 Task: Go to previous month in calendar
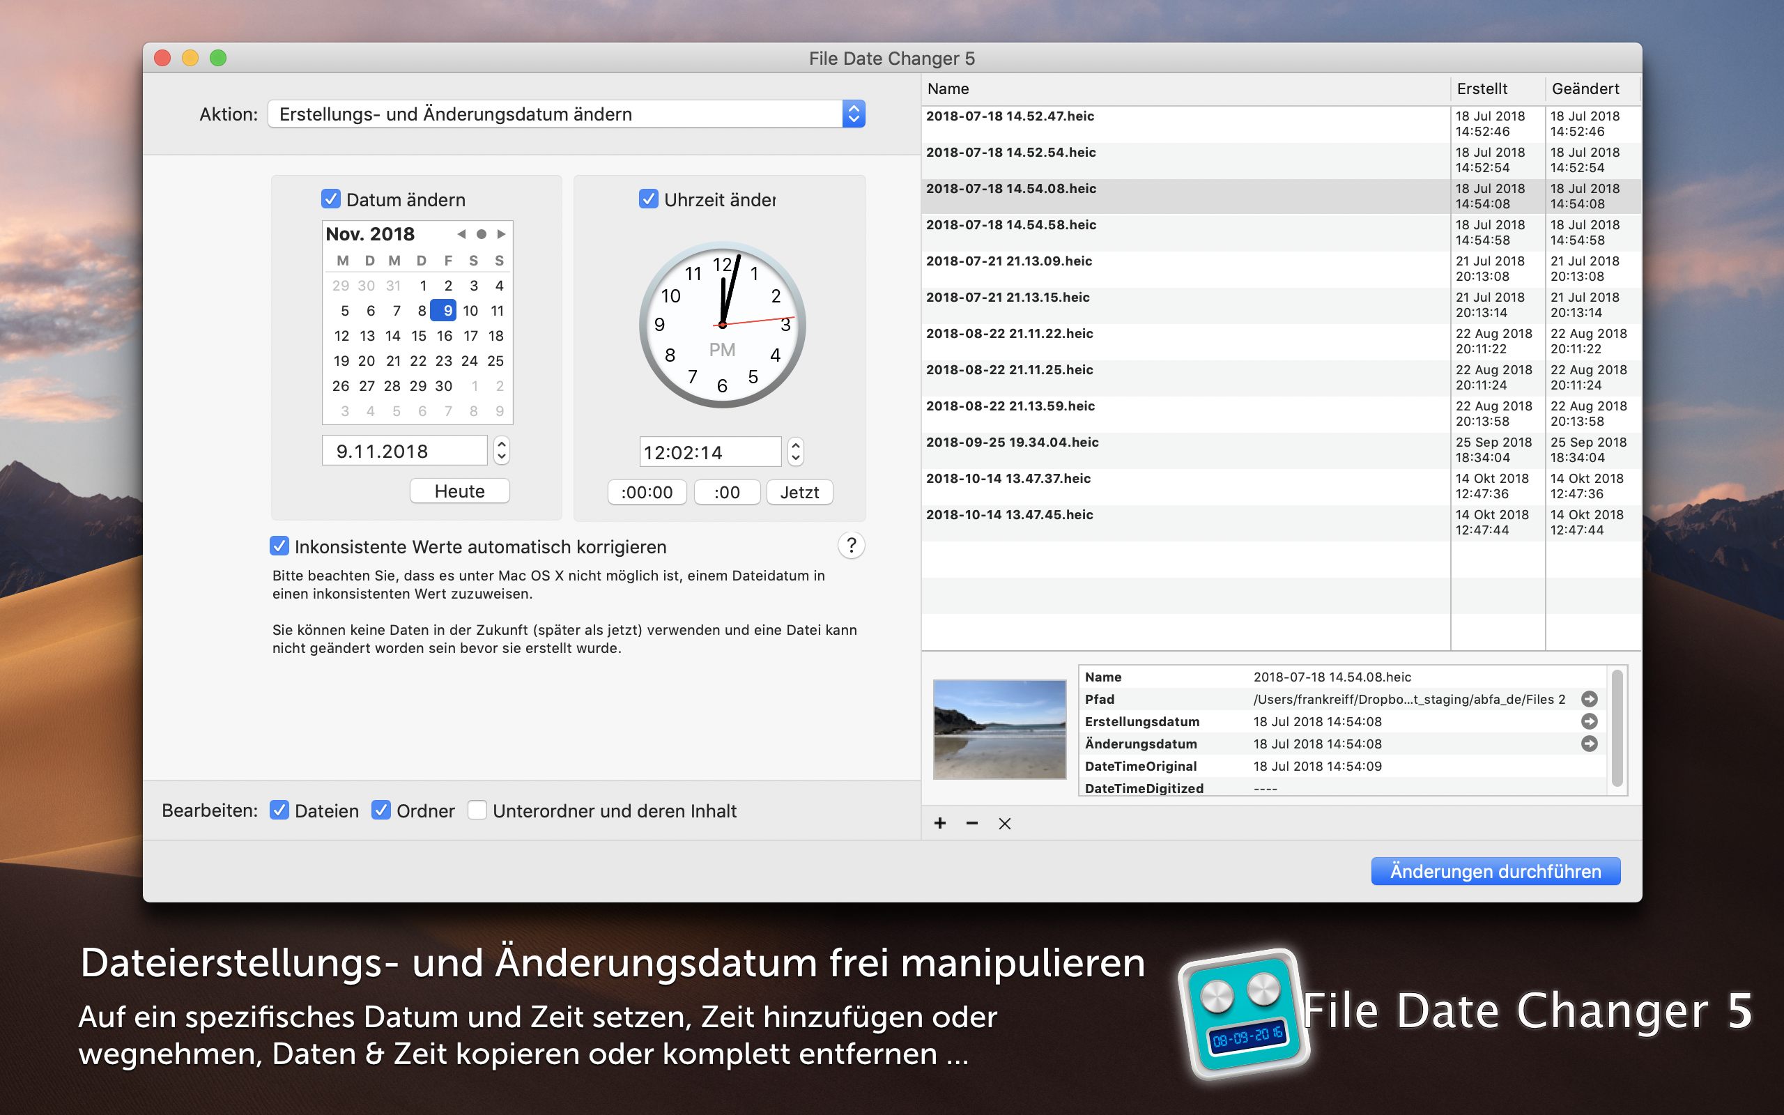(x=461, y=233)
